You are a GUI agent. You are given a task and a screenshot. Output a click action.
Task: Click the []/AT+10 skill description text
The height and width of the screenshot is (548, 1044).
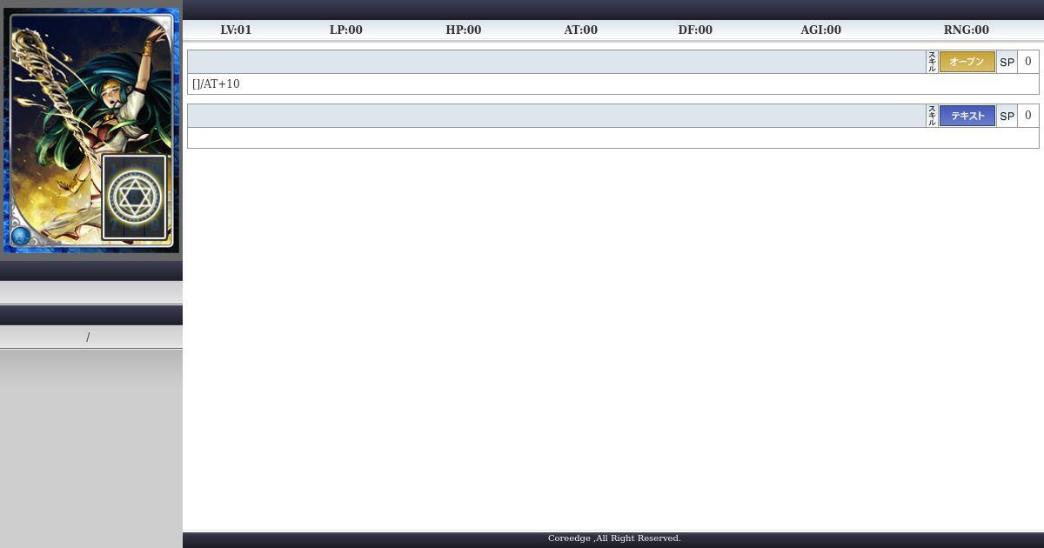(x=216, y=84)
